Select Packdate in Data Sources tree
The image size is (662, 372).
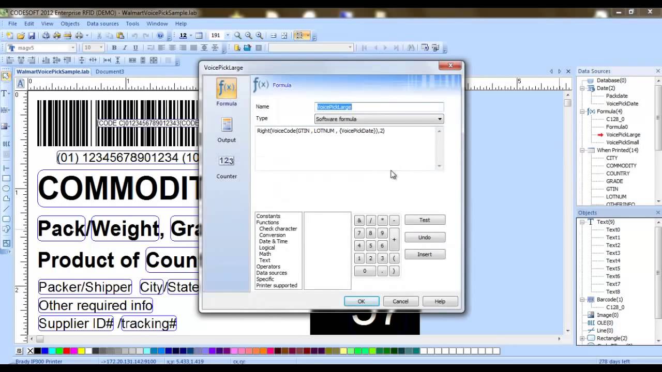click(617, 96)
